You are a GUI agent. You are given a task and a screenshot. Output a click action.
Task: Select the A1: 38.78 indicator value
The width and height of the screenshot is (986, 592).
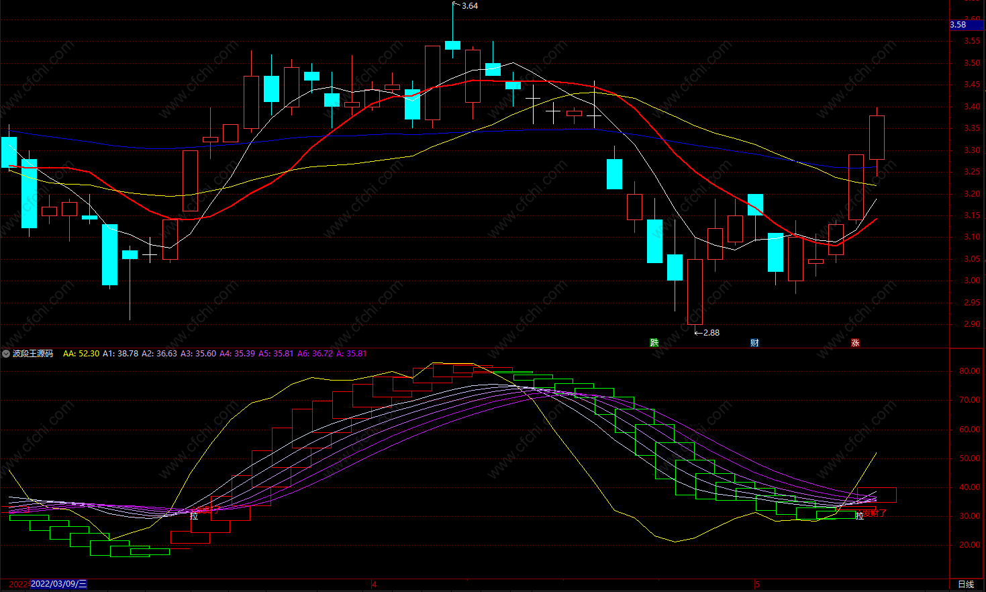[x=120, y=354]
